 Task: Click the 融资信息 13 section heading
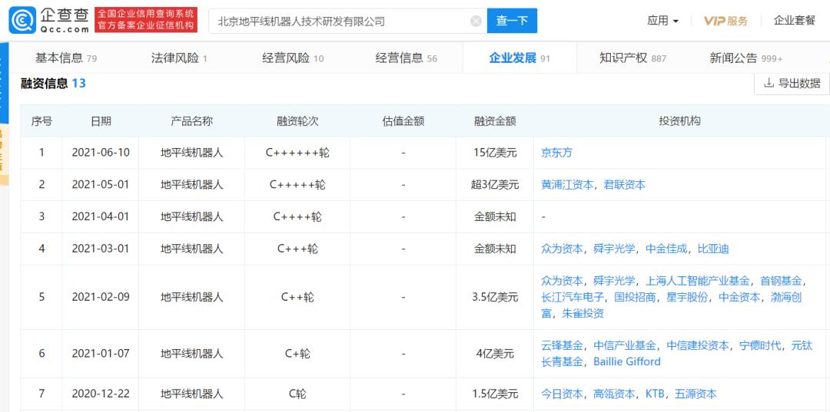pyautogui.click(x=53, y=84)
